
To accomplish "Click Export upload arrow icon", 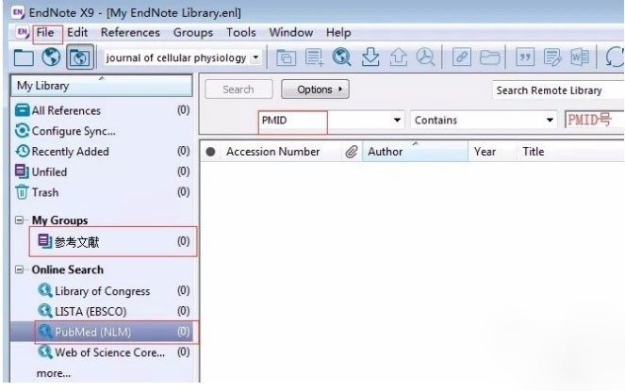I will click(398, 57).
